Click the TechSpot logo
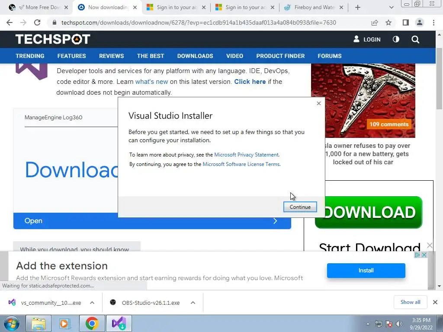This screenshot has height=332, width=443. pyautogui.click(x=53, y=39)
